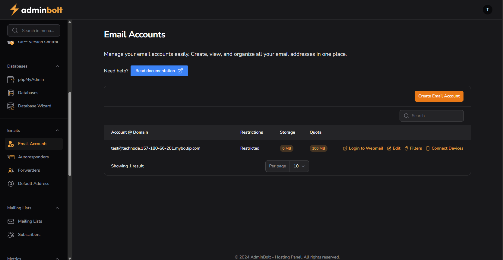Collapse the Mailing Lists section
The image size is (503, 260).
point(57,208)
